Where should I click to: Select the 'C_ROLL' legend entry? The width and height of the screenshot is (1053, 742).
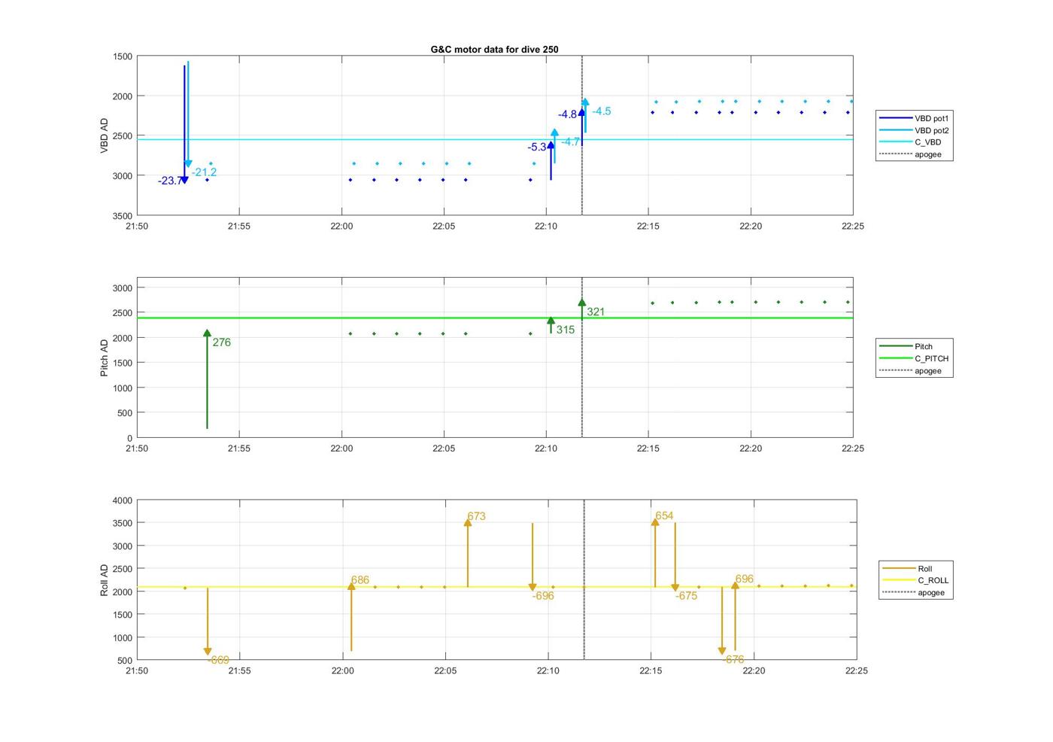coord(917,580)
